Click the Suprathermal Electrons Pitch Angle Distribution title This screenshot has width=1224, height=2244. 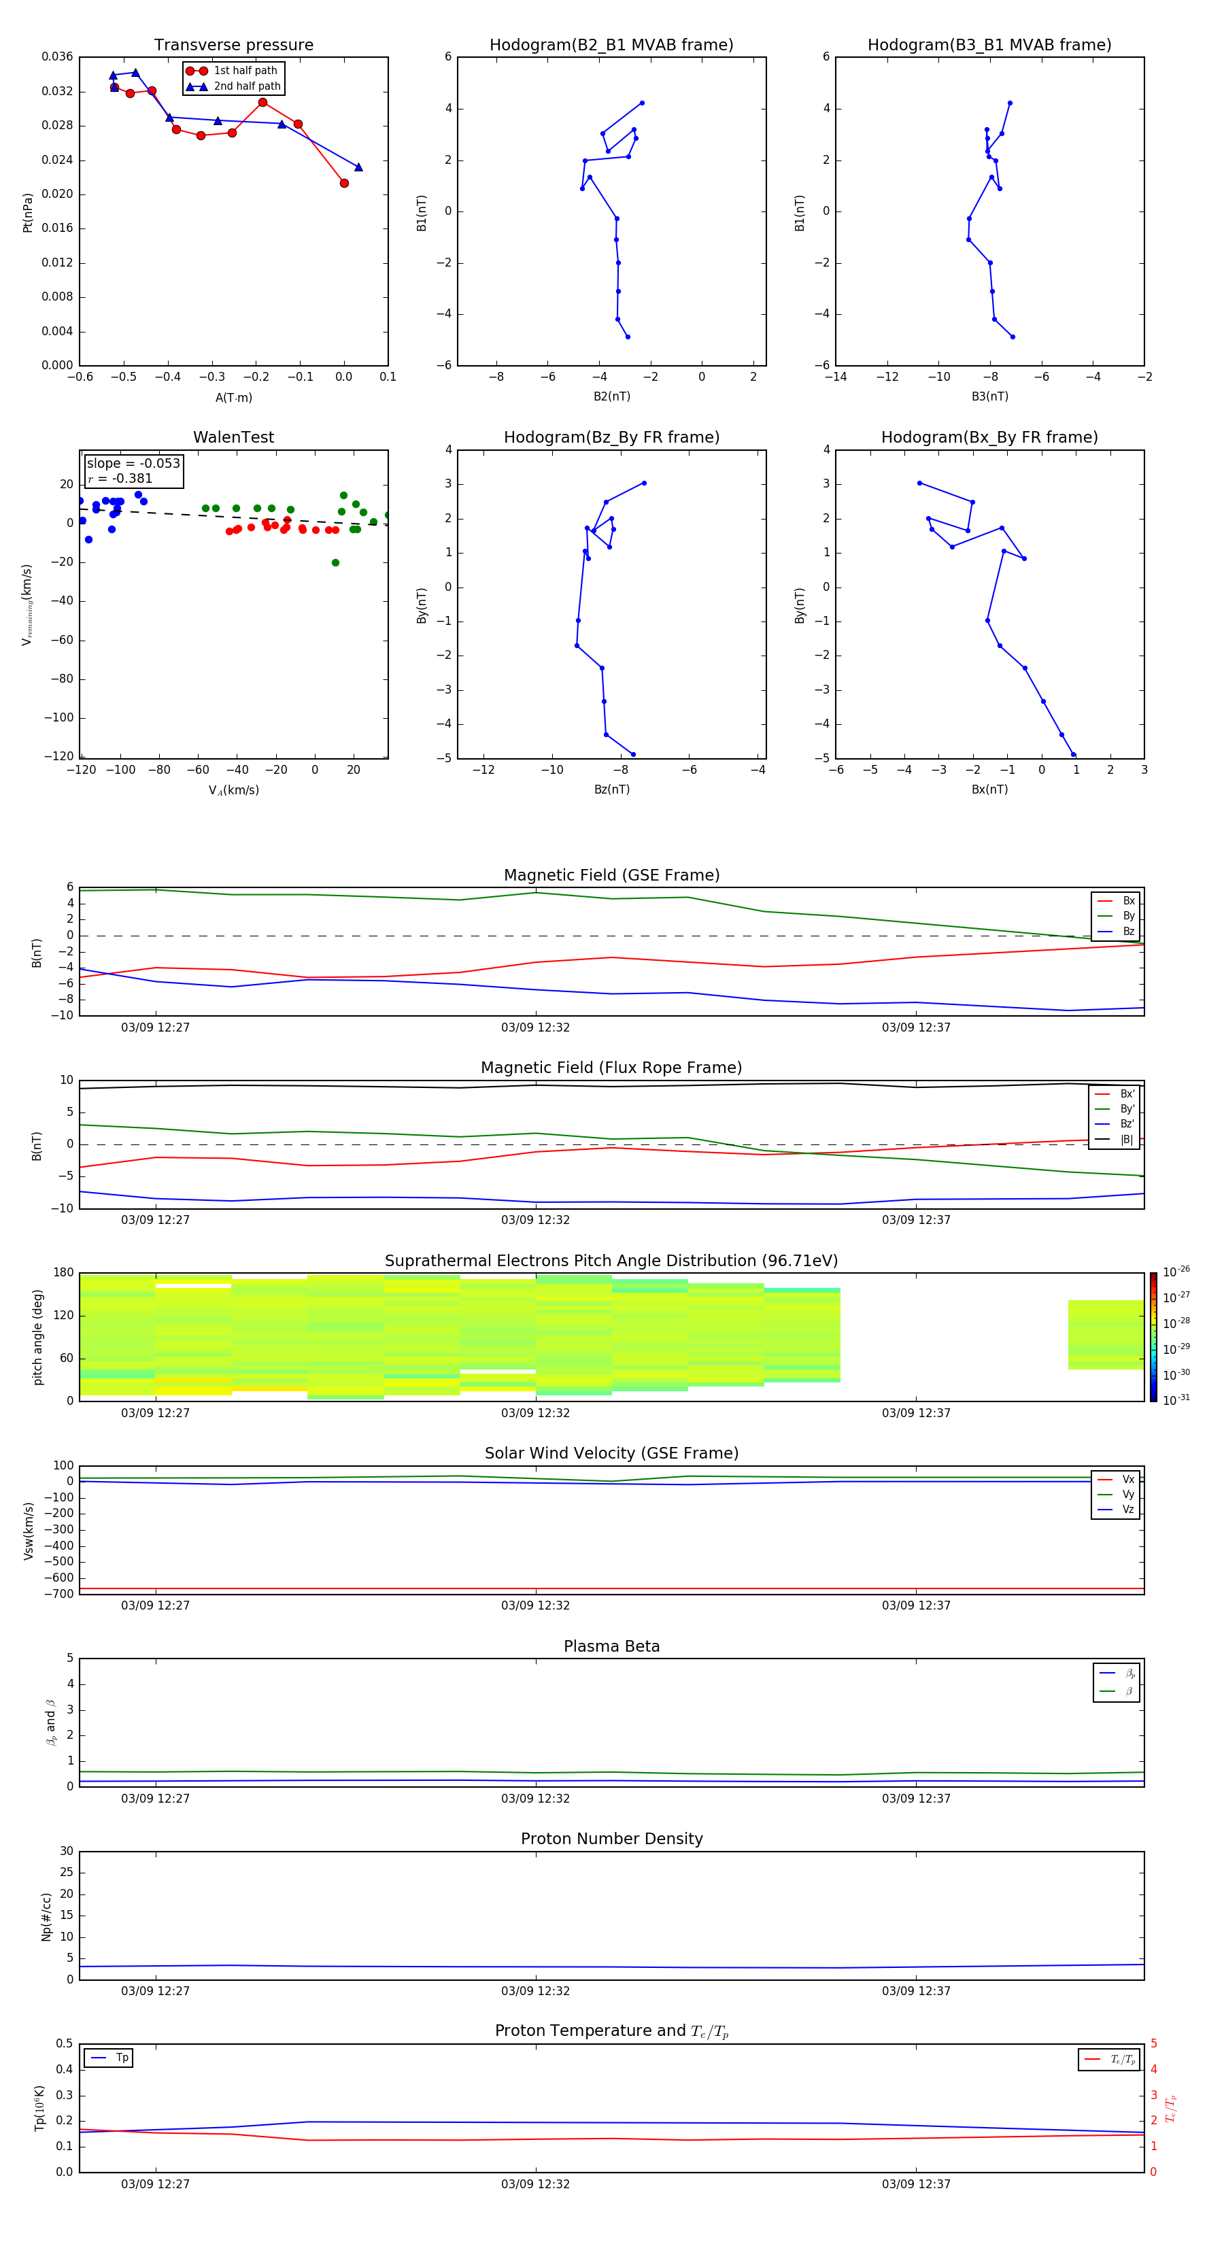[x=611, y=1261]
